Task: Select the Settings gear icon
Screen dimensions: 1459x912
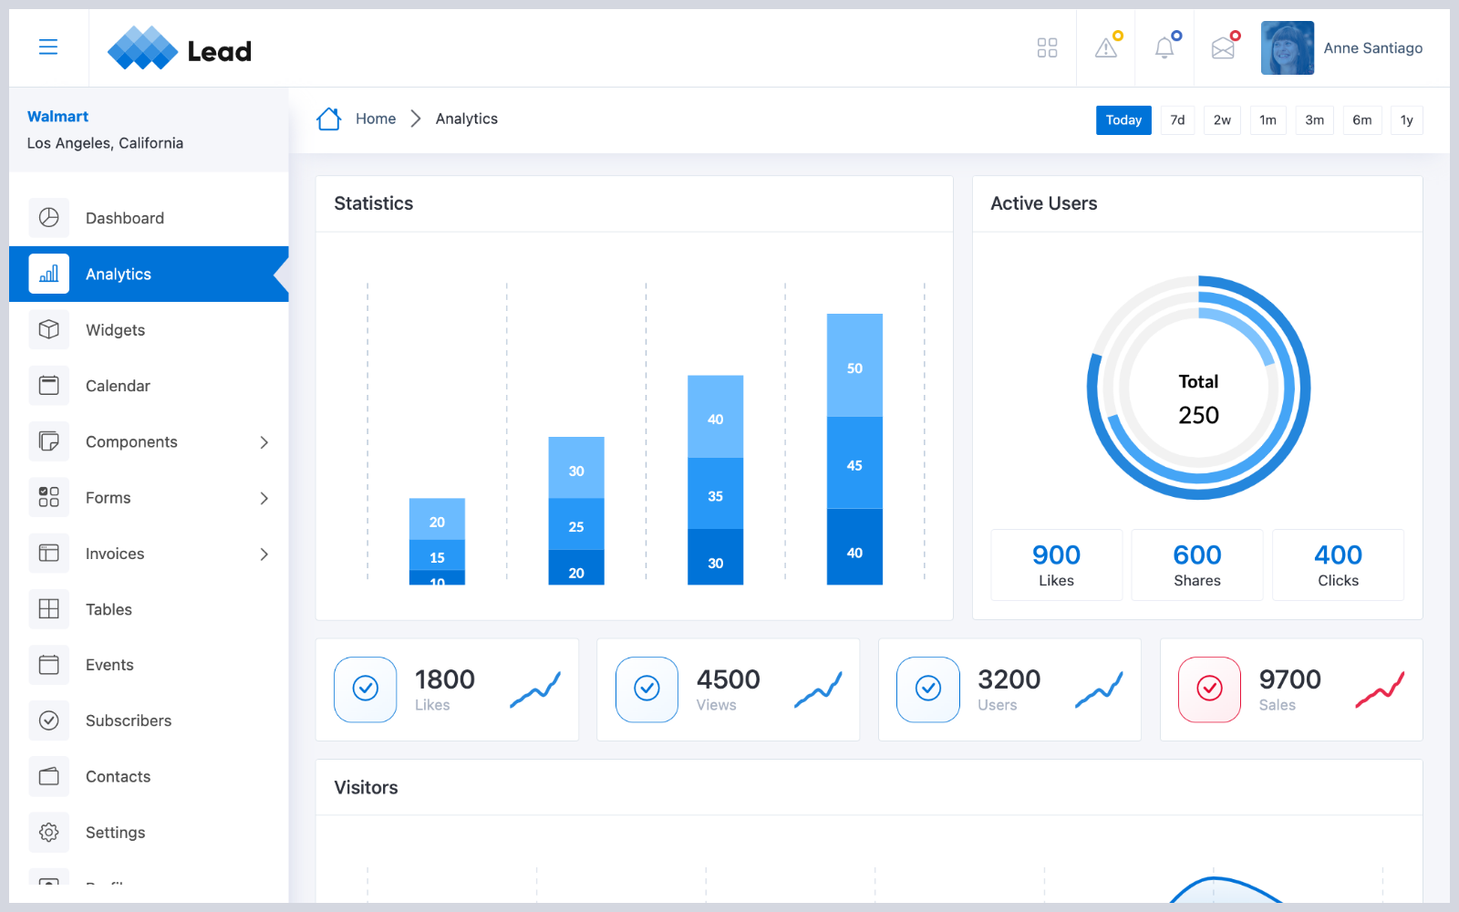Action: 48,832
